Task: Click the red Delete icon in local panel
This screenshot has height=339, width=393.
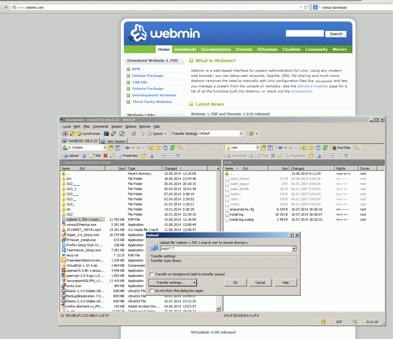Action: pyautogui.click(x=106, y=156)
